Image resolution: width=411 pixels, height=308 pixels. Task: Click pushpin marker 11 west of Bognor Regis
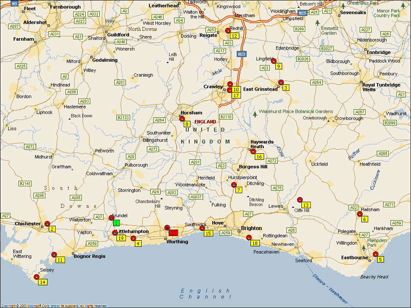(60, 260)
